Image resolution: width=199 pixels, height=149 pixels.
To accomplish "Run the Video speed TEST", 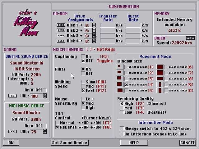I will point(190,38).
